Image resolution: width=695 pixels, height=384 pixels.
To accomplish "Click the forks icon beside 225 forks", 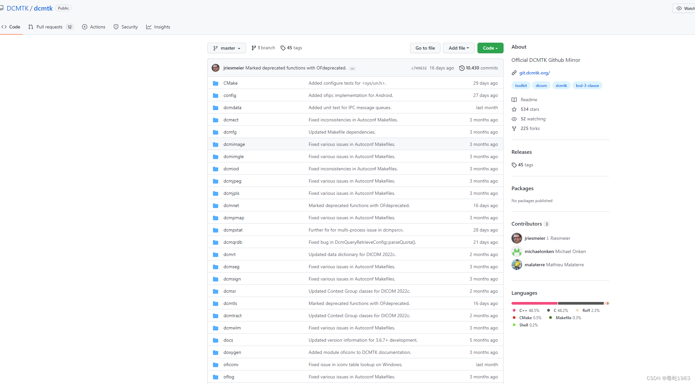I will [514, 128].
